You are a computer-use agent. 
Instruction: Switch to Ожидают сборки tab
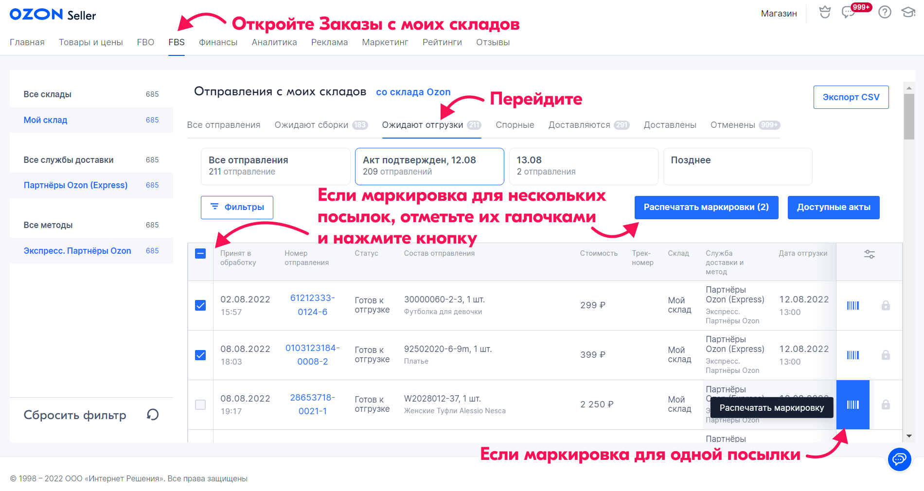pyautogui.click(x=321, y=125)
